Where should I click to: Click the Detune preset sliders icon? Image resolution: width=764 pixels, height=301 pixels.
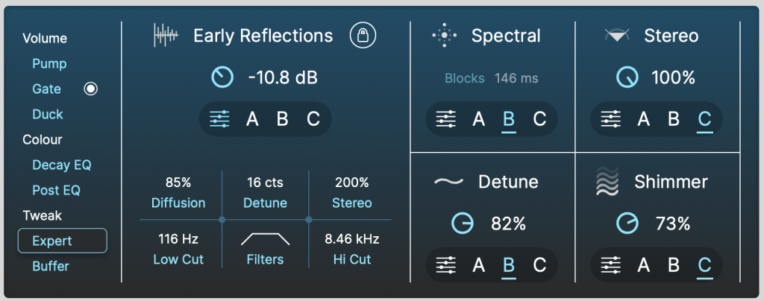(446, 264)
